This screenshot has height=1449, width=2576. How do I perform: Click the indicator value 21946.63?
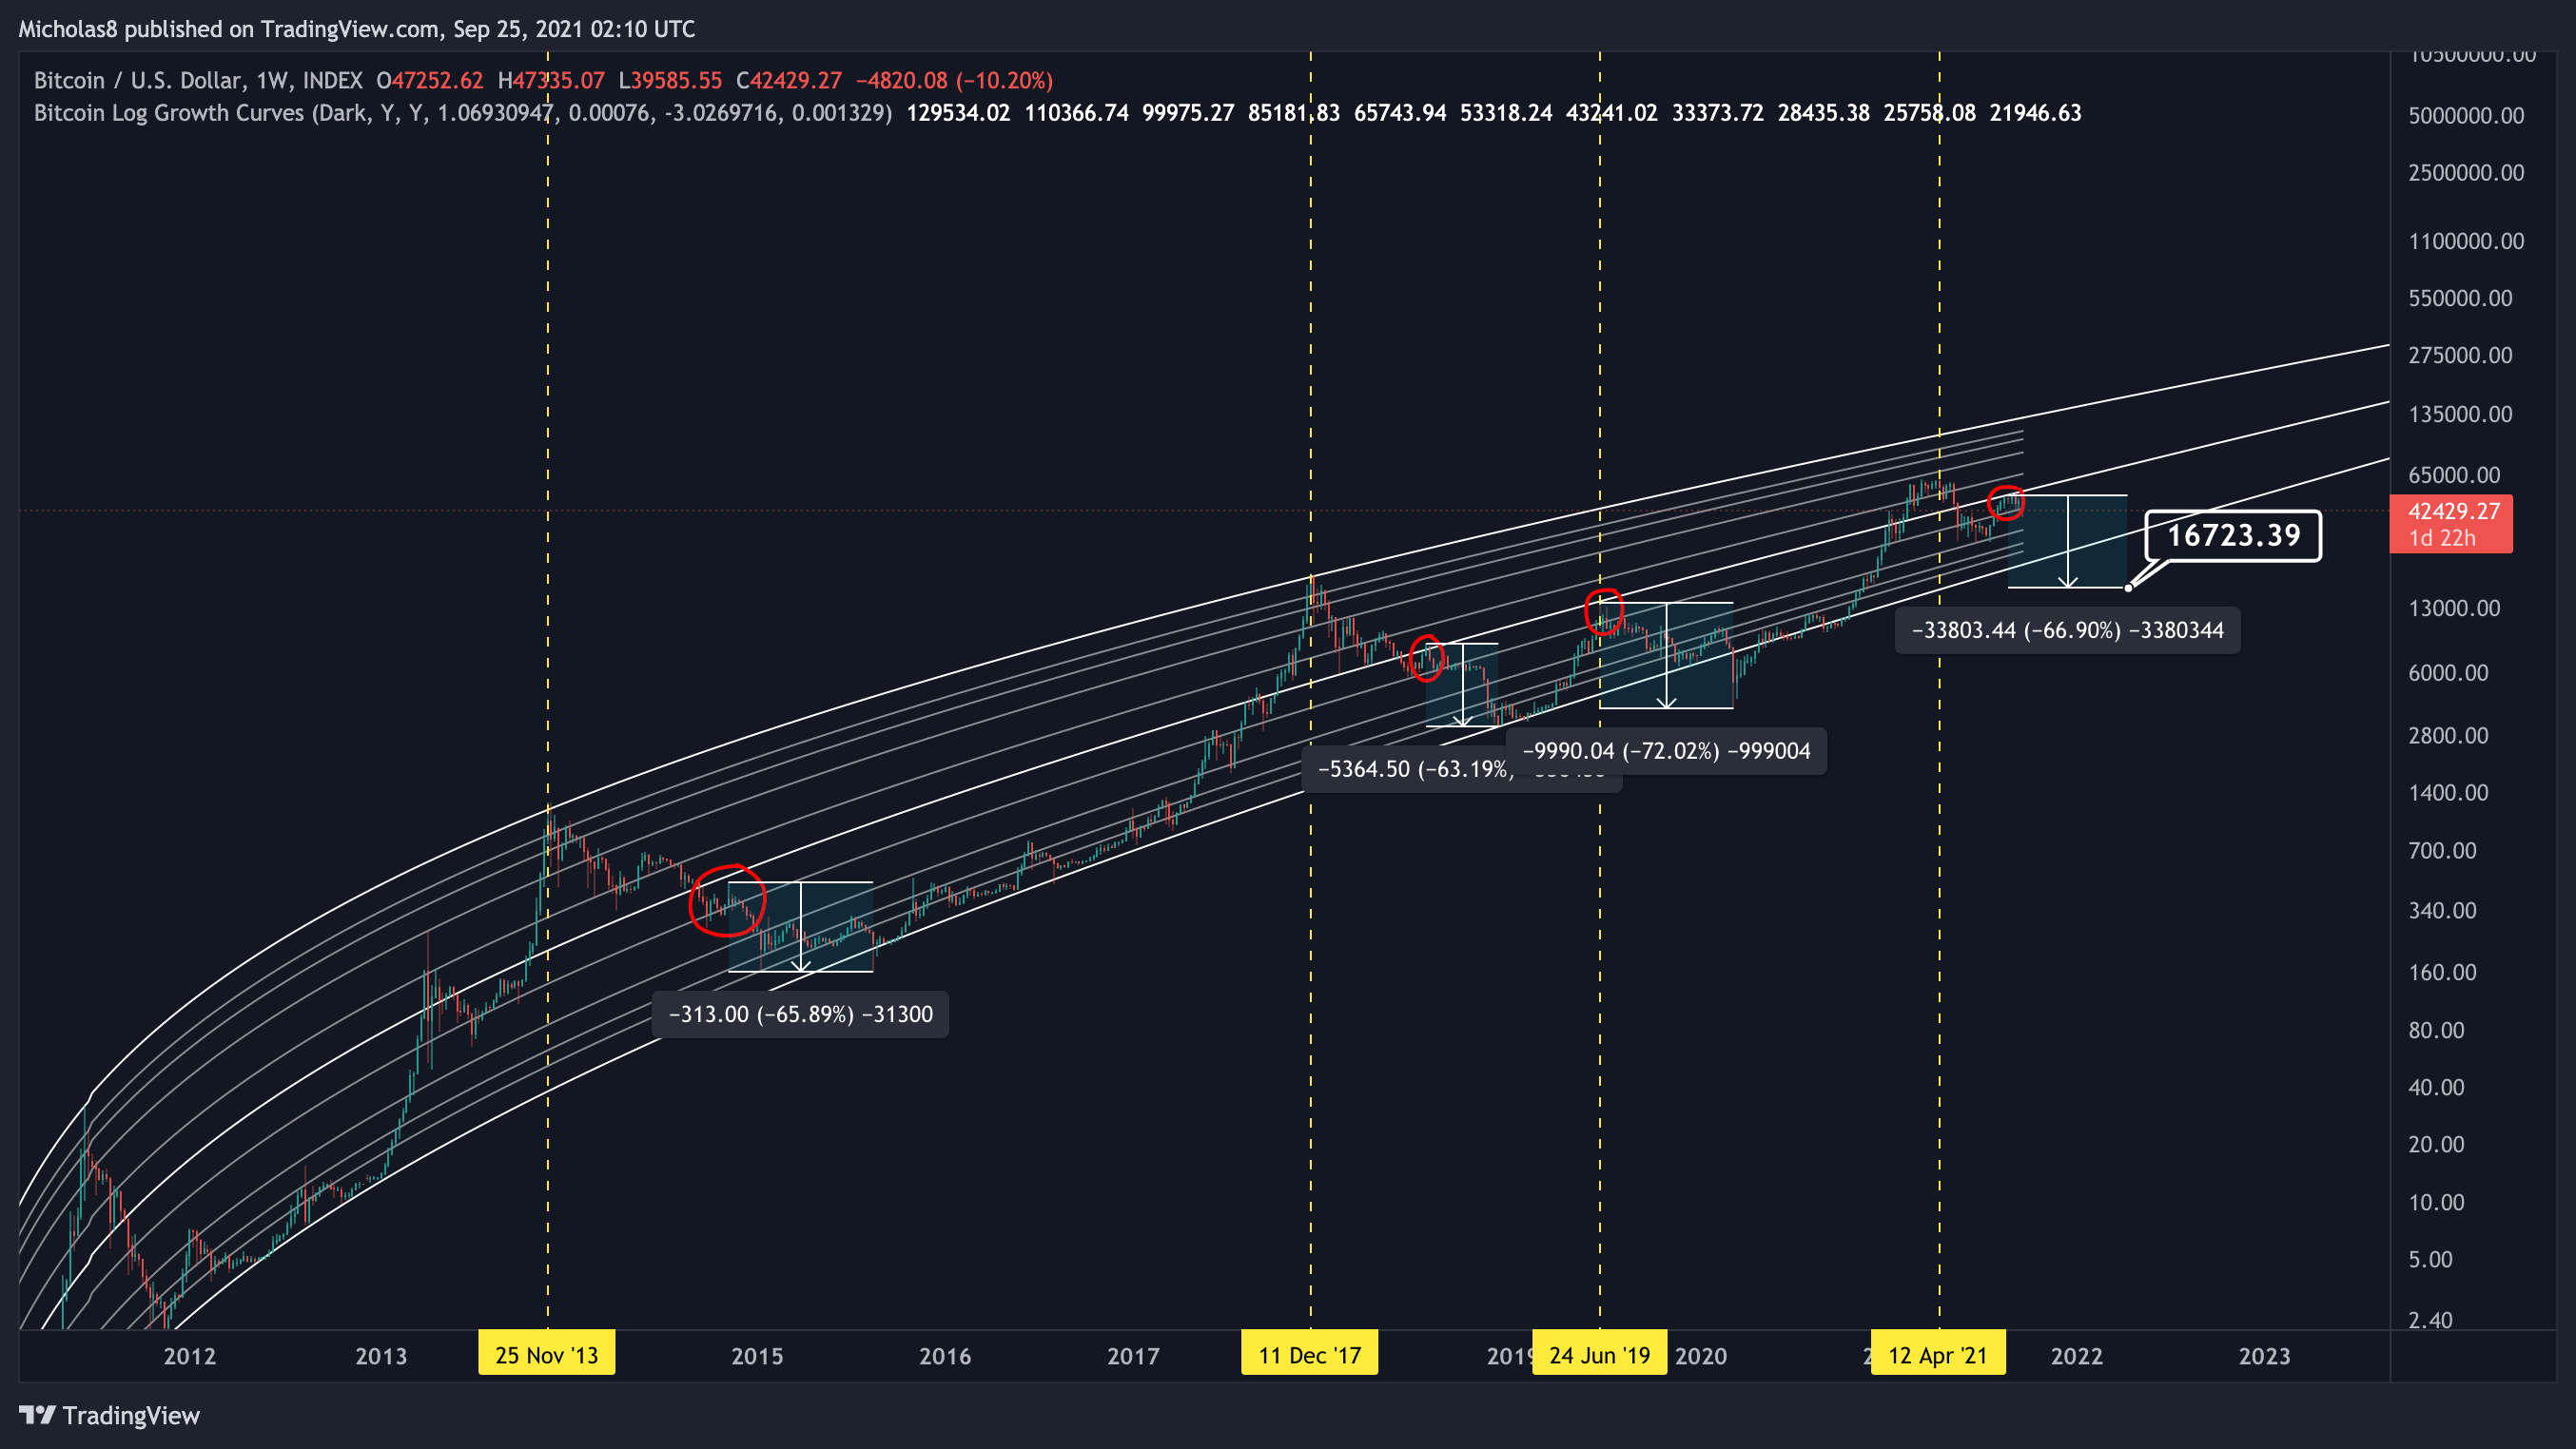pyautogui.click(x=2036, y=113)
